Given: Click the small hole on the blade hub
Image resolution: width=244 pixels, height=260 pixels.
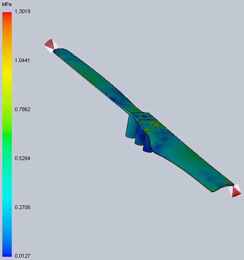Looking at the screenshot, I should pos(144,116).
